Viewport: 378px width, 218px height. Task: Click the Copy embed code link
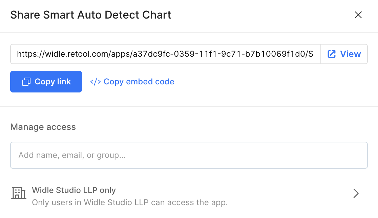139,82
